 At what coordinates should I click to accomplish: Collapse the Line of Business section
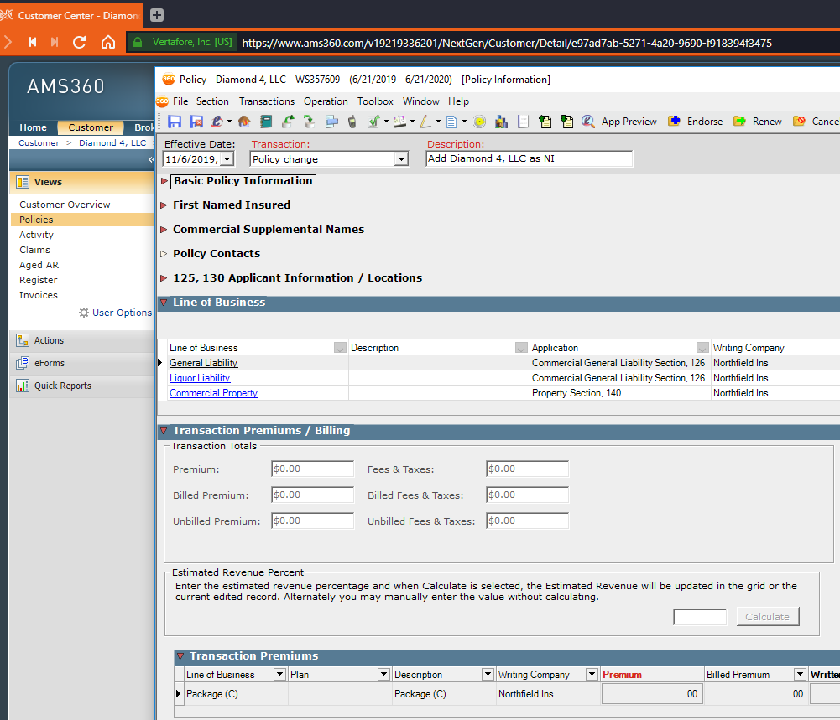(x=164, y=303)
